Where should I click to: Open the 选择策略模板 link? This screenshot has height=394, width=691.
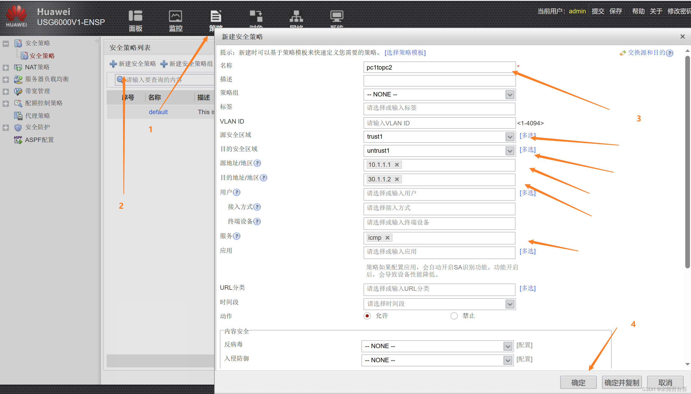405,52
